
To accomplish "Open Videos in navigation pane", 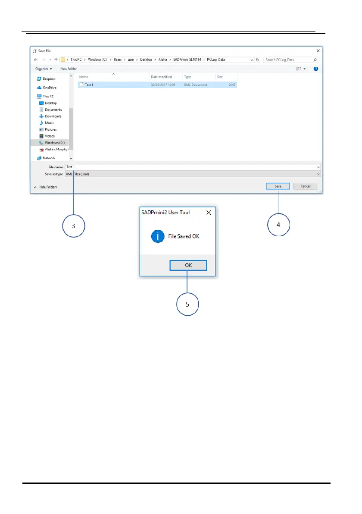I will tap(47, 136).
